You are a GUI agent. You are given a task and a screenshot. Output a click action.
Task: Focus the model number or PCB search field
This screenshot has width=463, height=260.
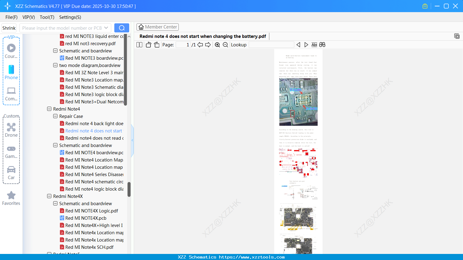[62, 28]
